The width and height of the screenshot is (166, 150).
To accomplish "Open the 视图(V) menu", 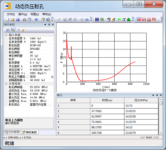I will (x=35, y=14).
